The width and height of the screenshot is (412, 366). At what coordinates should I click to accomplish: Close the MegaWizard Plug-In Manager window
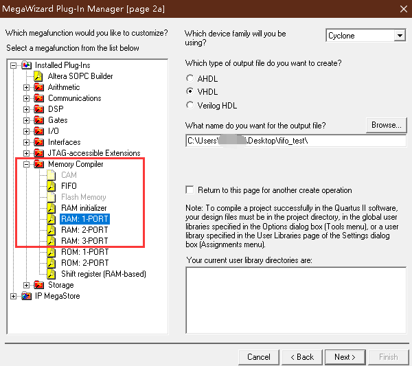[404, 9]
